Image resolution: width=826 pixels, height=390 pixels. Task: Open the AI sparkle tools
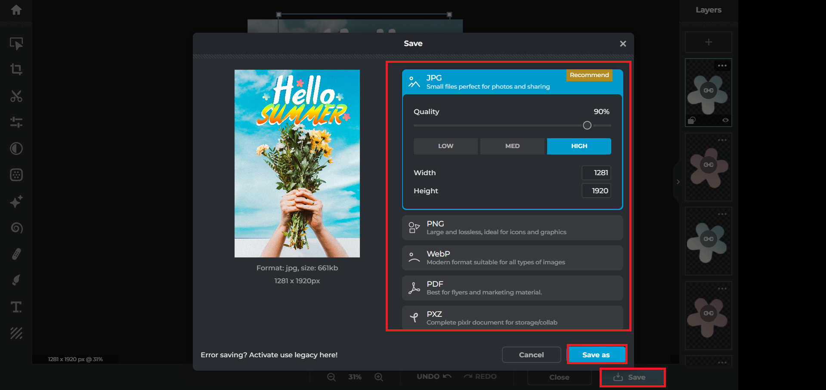tap(16, 201)
